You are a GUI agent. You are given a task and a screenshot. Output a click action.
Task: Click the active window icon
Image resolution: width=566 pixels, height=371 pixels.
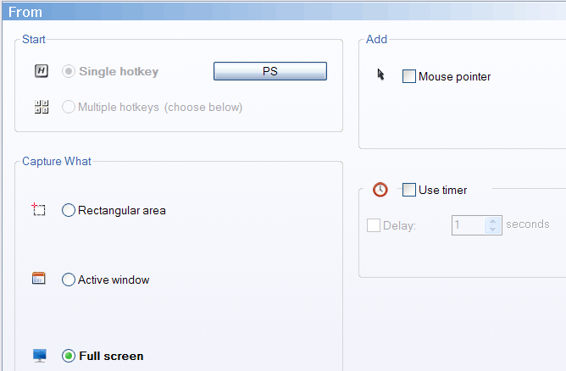[39, 278]
